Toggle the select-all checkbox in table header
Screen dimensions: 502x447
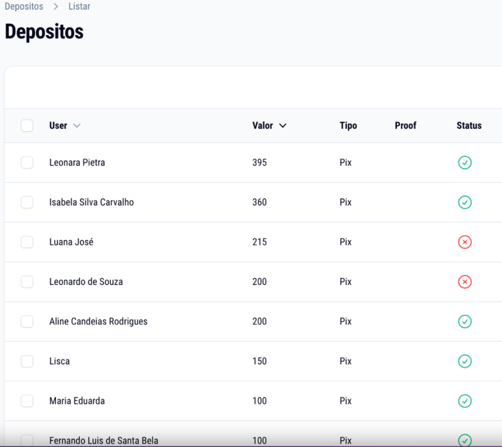(x=27, y=125)
